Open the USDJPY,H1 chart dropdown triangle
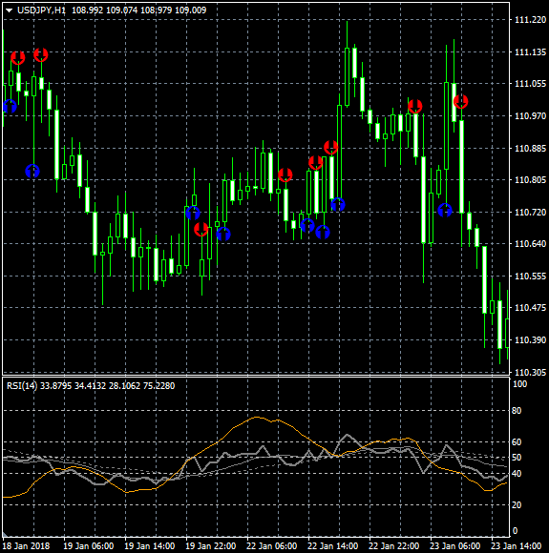Screen dimensions: 549x553 (10, 10)
